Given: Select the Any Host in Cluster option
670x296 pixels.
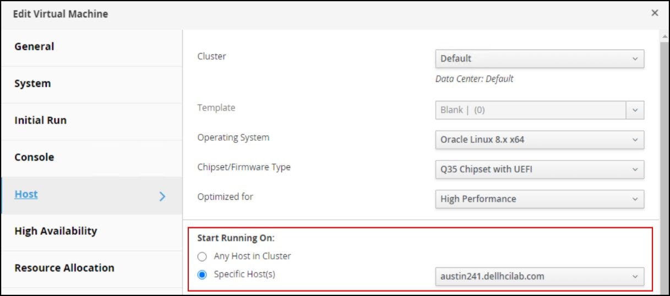Looking at the screenshot, I should click(203, 256).
